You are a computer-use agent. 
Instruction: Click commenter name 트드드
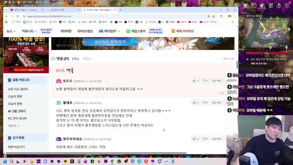[67, 81]
